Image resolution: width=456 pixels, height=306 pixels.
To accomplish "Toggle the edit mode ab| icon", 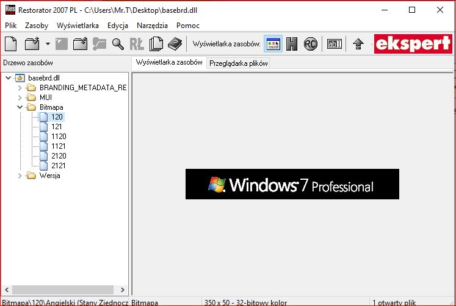I will [335, 44].
